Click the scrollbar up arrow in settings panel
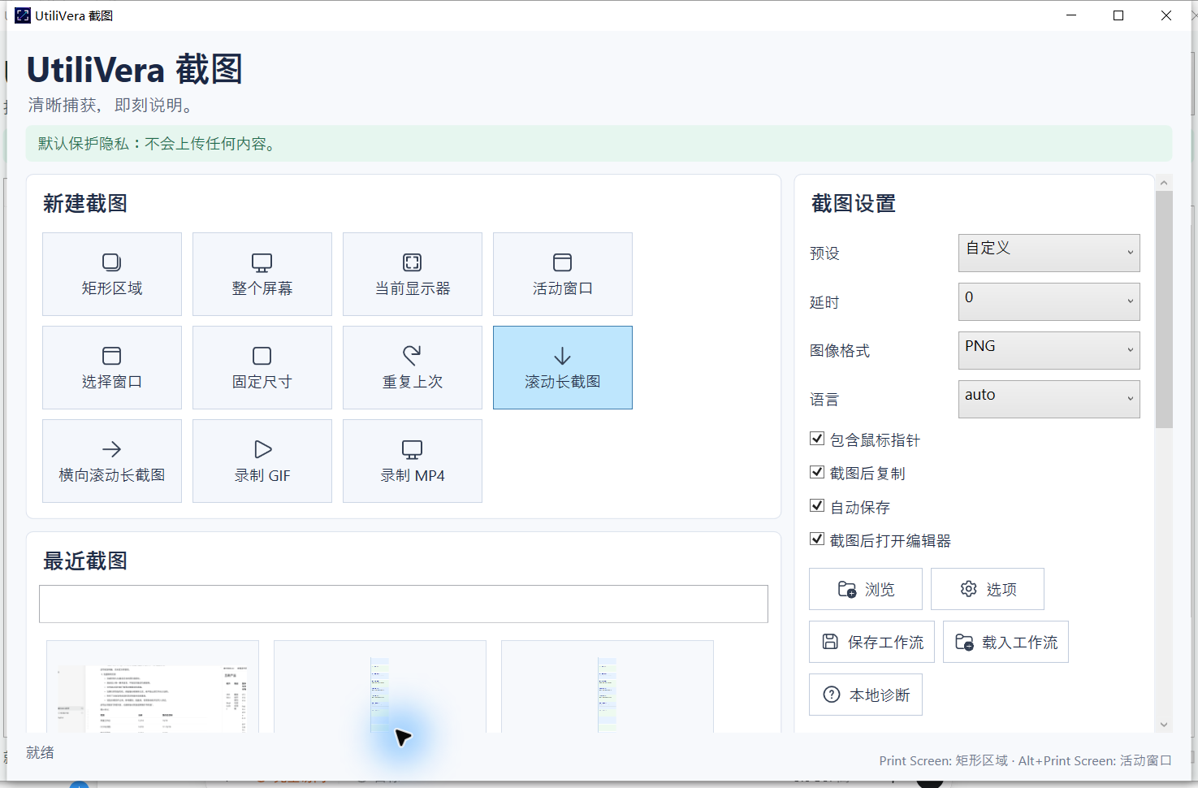This screenshot has height=788, width=1198. click(1164, 183)
